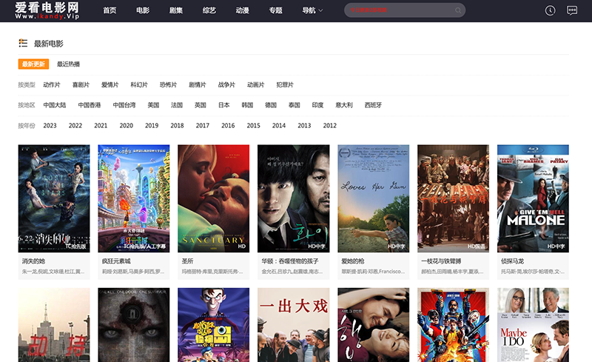592x362 pixels.
Task: Open the 剧集 nav item
Action: tap(176, 10)
